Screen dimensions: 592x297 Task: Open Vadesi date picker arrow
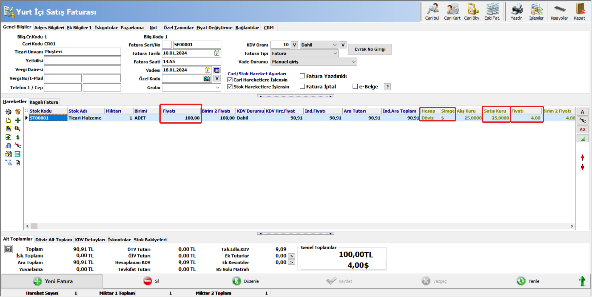pos(208,70)
